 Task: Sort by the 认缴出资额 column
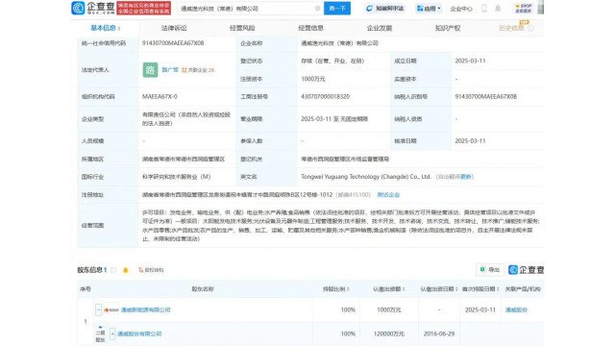point(388,289)
